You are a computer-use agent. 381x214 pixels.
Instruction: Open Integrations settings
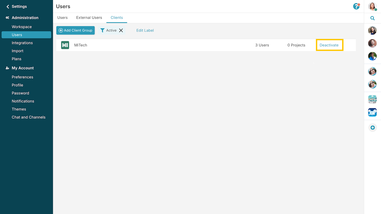coord(22,43)
